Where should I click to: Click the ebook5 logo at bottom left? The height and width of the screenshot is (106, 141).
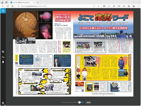(x=3, y=103)
